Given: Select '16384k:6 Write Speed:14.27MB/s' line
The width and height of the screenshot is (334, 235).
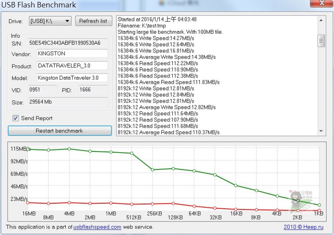Looking at the screenshot, I should point(156,38).
